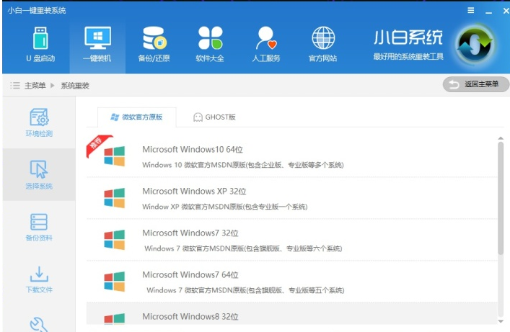The image size is (510, 332).
Task: Click the Window XP 微软官方MSDN原版 description
Action: (x=225, y=207)
